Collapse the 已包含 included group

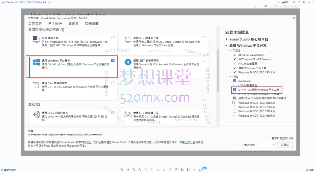[x=230, y=50]
